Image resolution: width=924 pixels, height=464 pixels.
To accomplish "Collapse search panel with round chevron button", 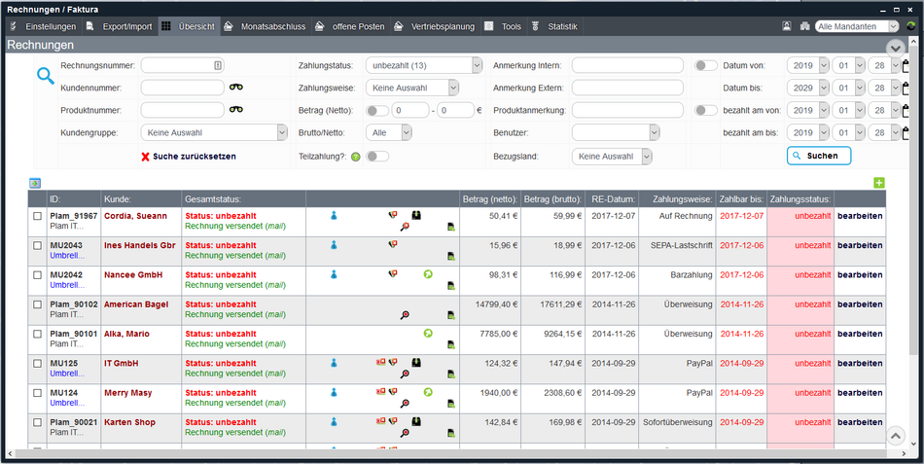I will coord(895,49).
